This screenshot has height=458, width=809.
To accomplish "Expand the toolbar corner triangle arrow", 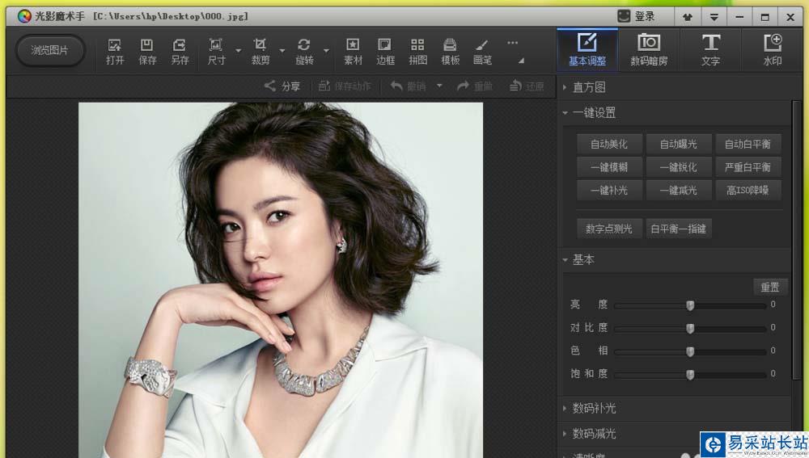I will pos(522,61).
